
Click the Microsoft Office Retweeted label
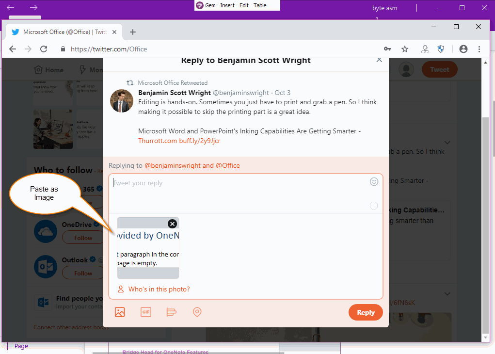pyautogui.click(x=173, y=83)
